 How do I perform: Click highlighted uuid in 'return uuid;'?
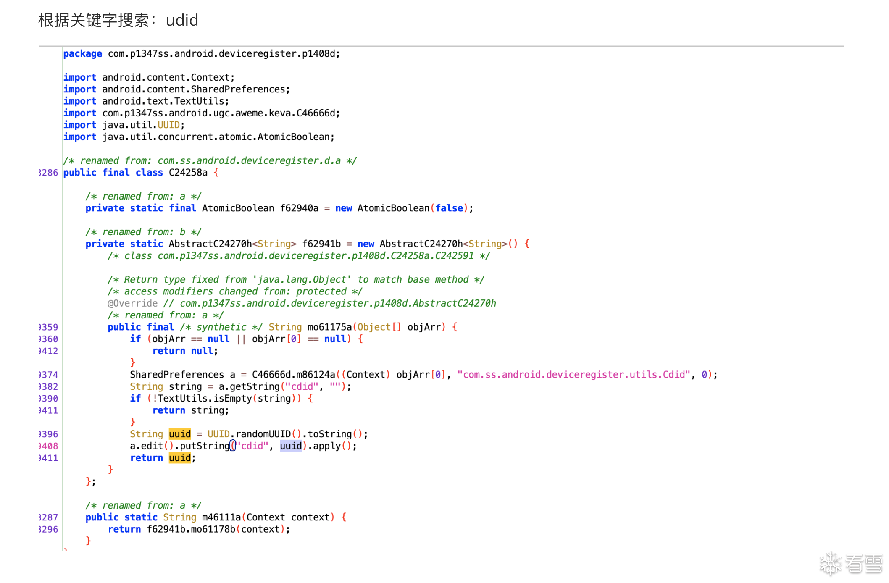point(180,458)
